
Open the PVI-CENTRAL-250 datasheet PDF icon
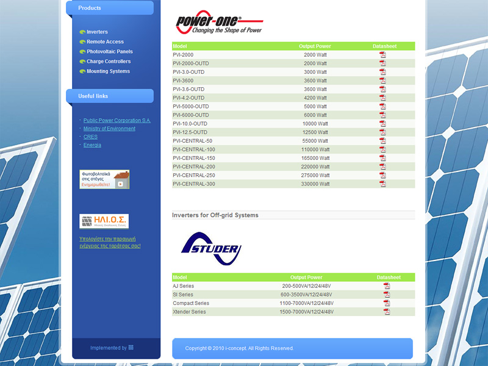[382, 175]
